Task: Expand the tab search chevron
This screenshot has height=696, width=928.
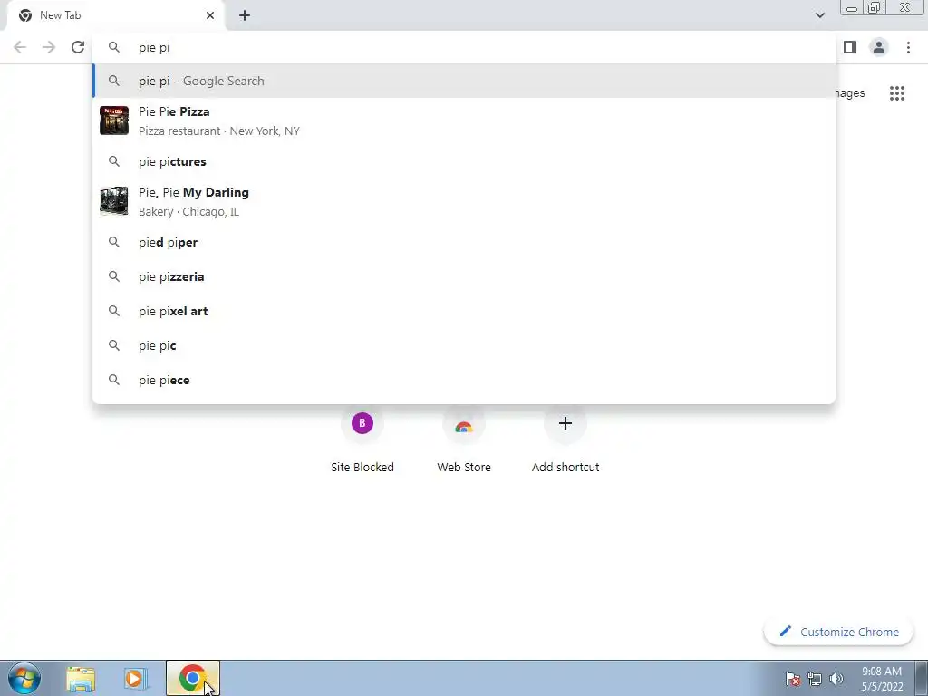Action: tap(819, 15)
